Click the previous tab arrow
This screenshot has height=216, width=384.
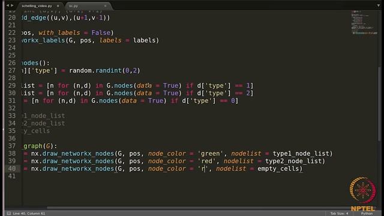pos(7,5)
